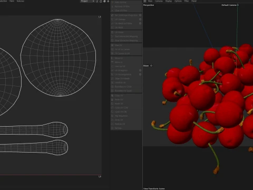Image resolution: width=253 pixels, height=190 pixels.
Task: Select the lower stem UV island
Action: [34, 147]
